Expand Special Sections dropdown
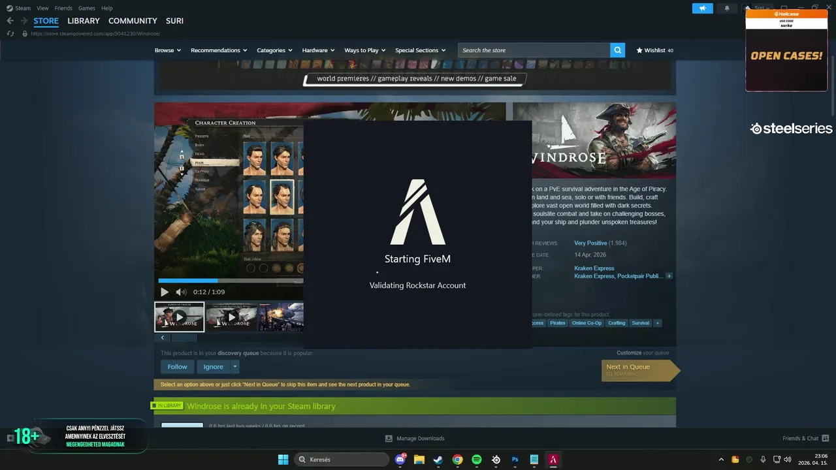836x470 pixels. pos(420,50)
